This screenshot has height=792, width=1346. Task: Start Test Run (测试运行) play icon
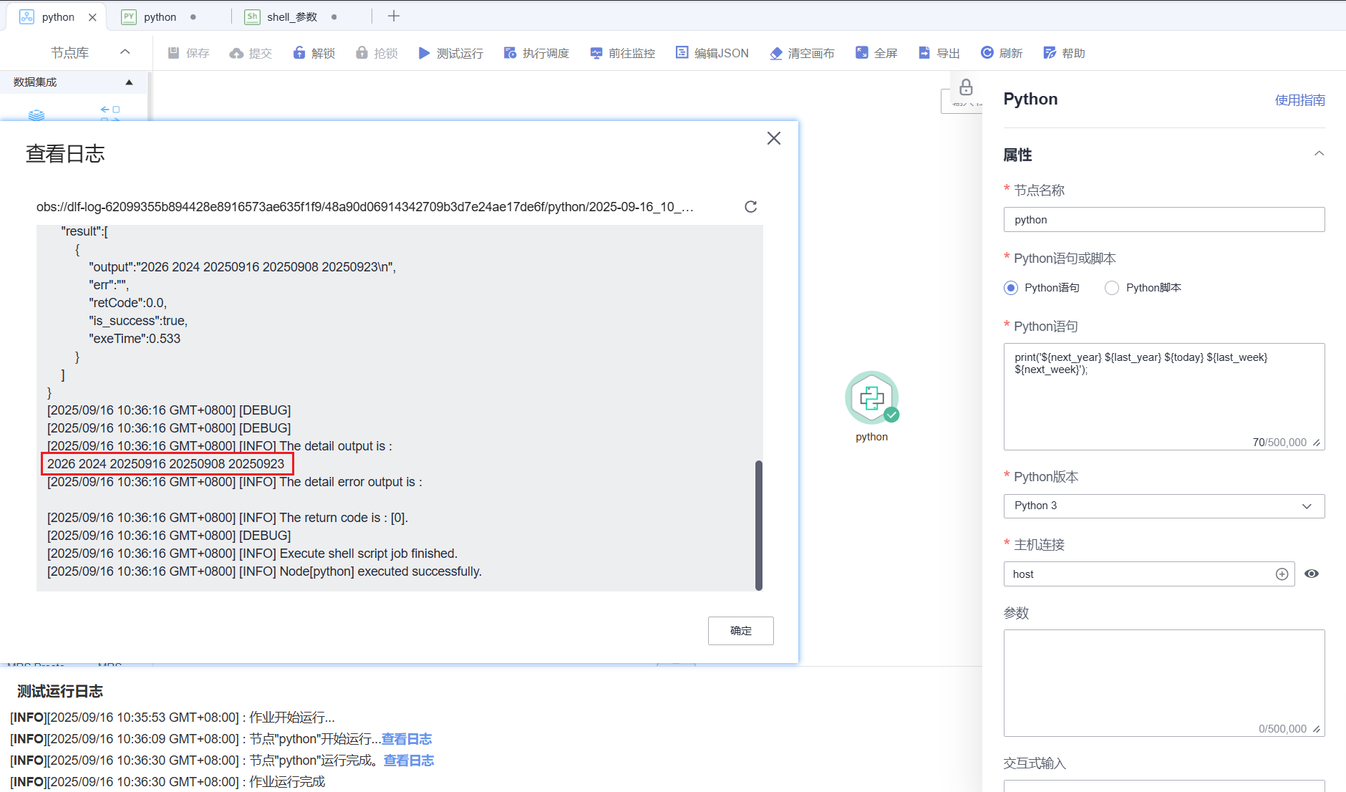click(x=424, y=53)
